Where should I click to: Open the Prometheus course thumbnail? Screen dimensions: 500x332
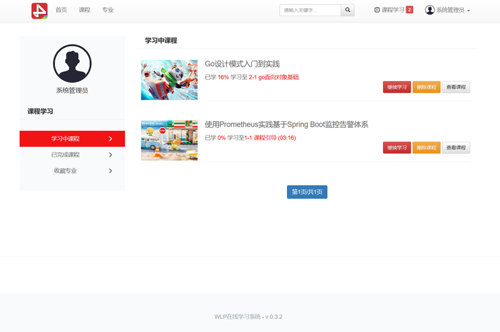tap(169, 140)
